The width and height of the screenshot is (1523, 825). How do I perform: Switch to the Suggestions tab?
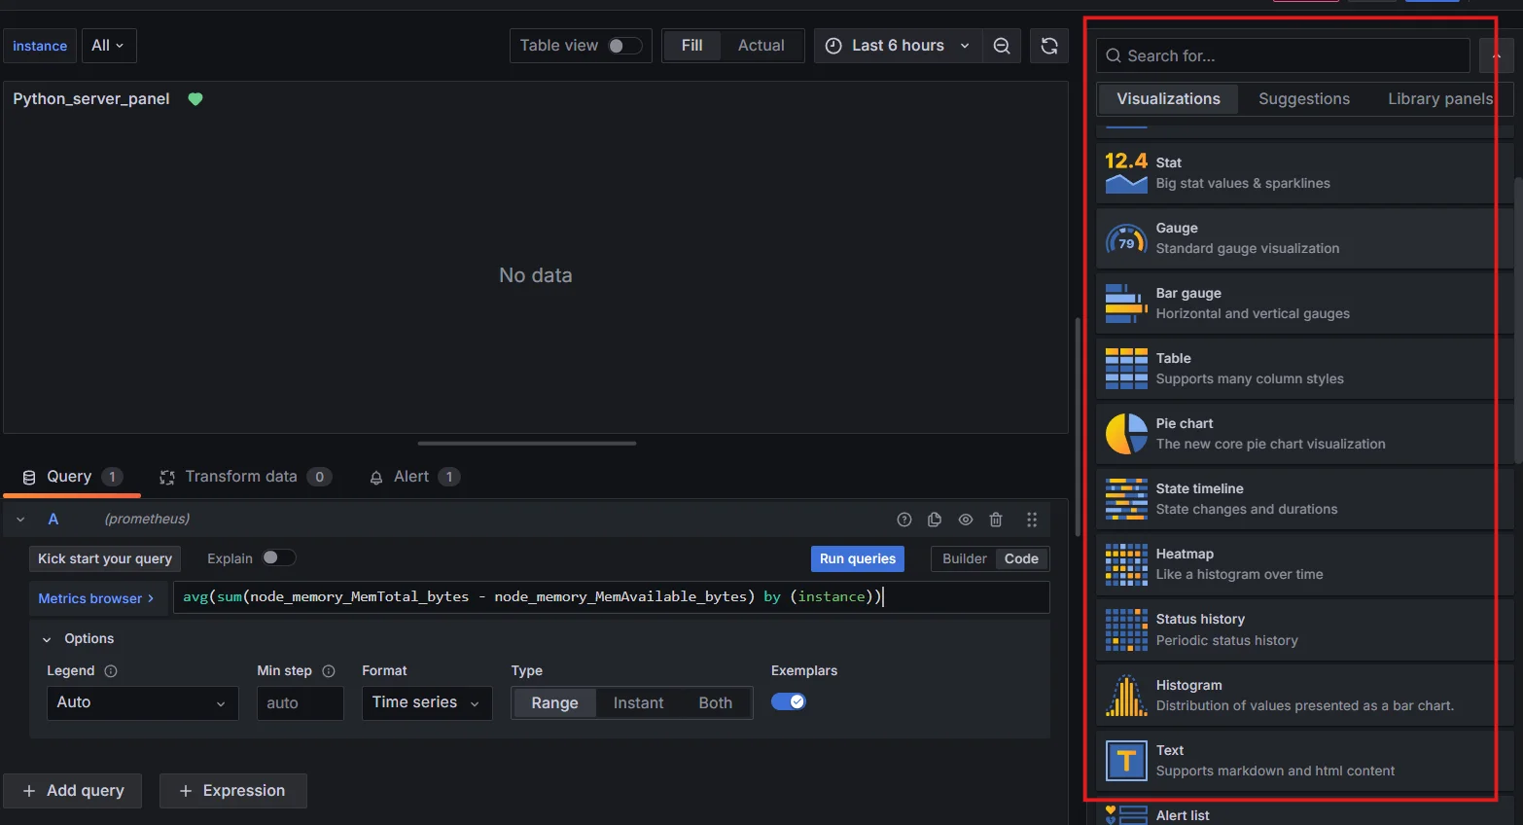(x=1303, y=99)
